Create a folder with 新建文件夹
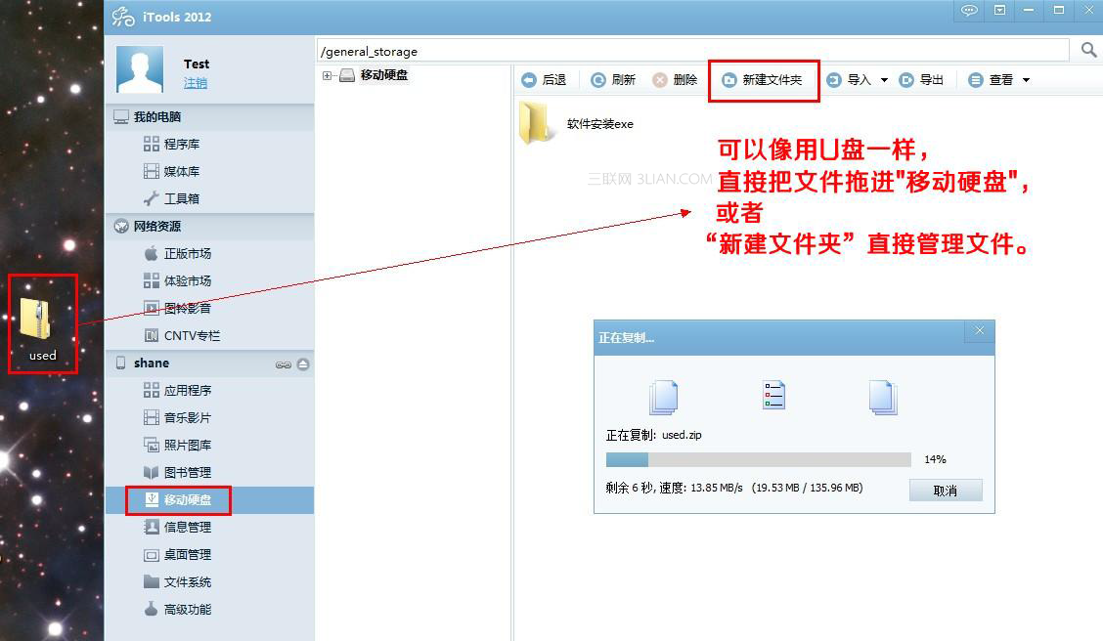The height and width of the screenshot is (641, 1103). [764, 79]
